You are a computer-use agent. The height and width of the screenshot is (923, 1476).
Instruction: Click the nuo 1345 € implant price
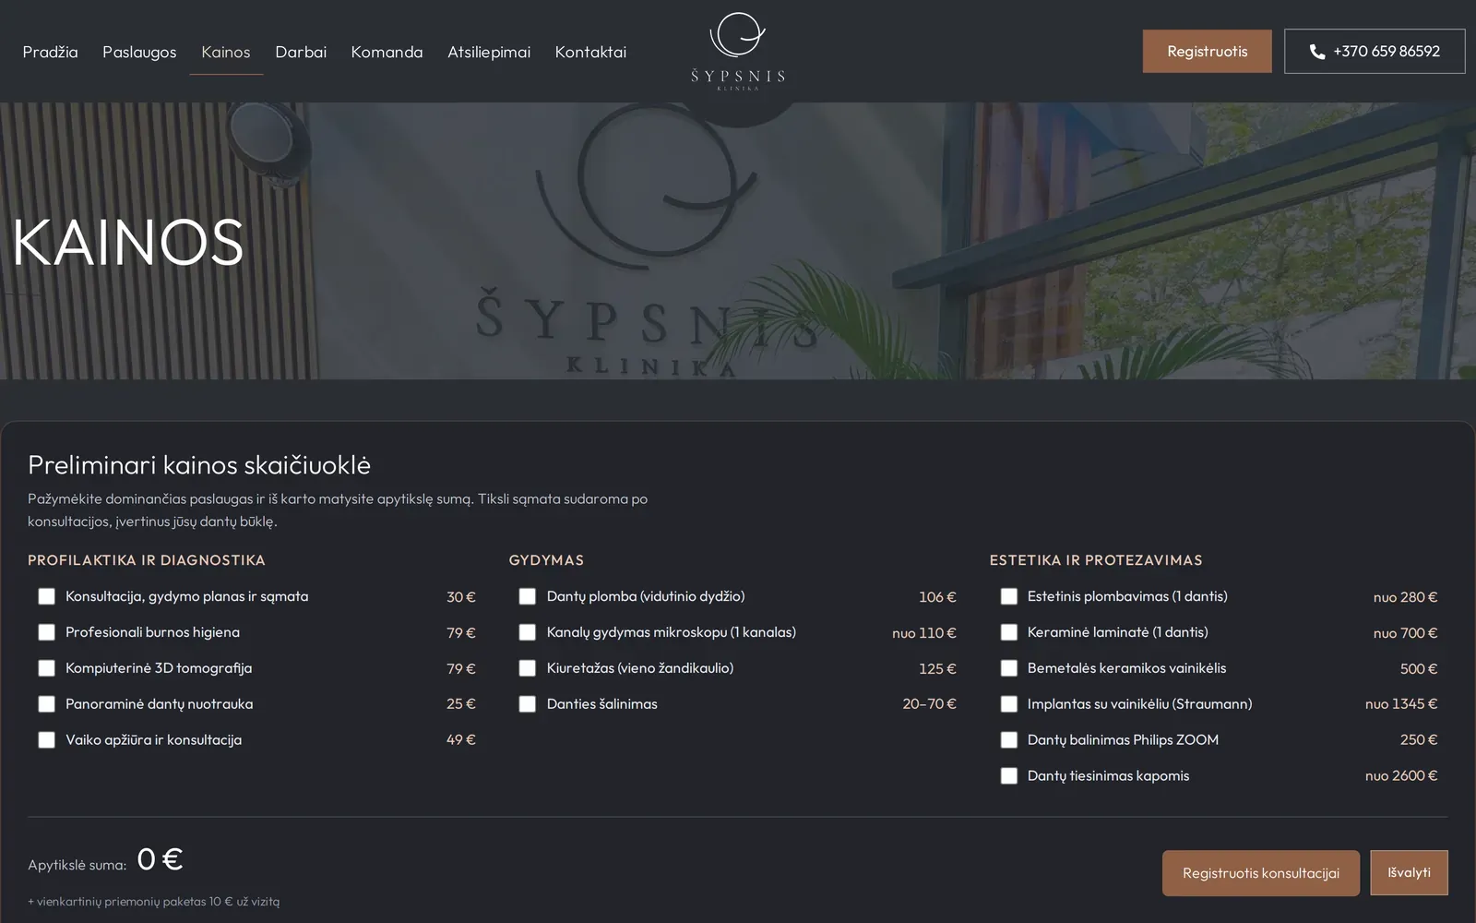tap(1401, 704)
